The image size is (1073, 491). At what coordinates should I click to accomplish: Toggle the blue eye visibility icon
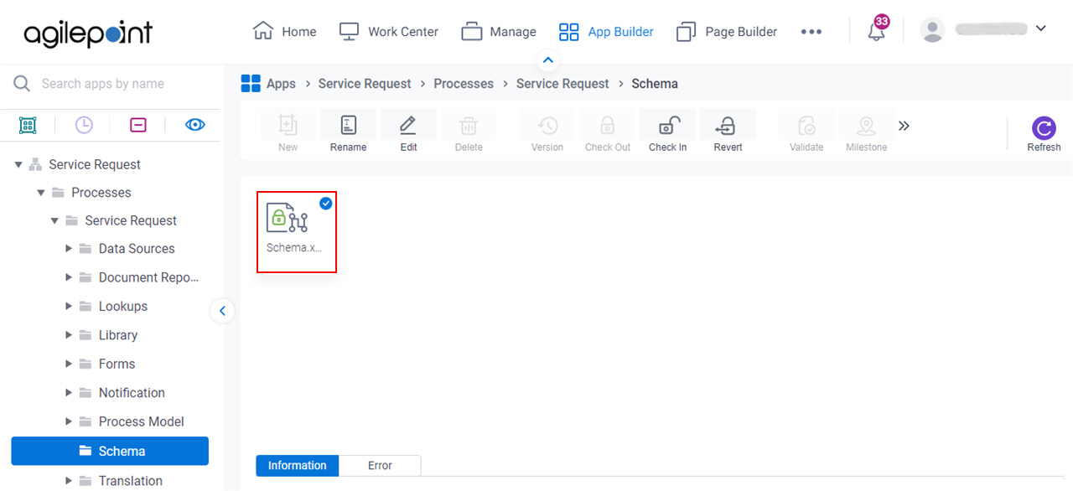click(194, 125)
